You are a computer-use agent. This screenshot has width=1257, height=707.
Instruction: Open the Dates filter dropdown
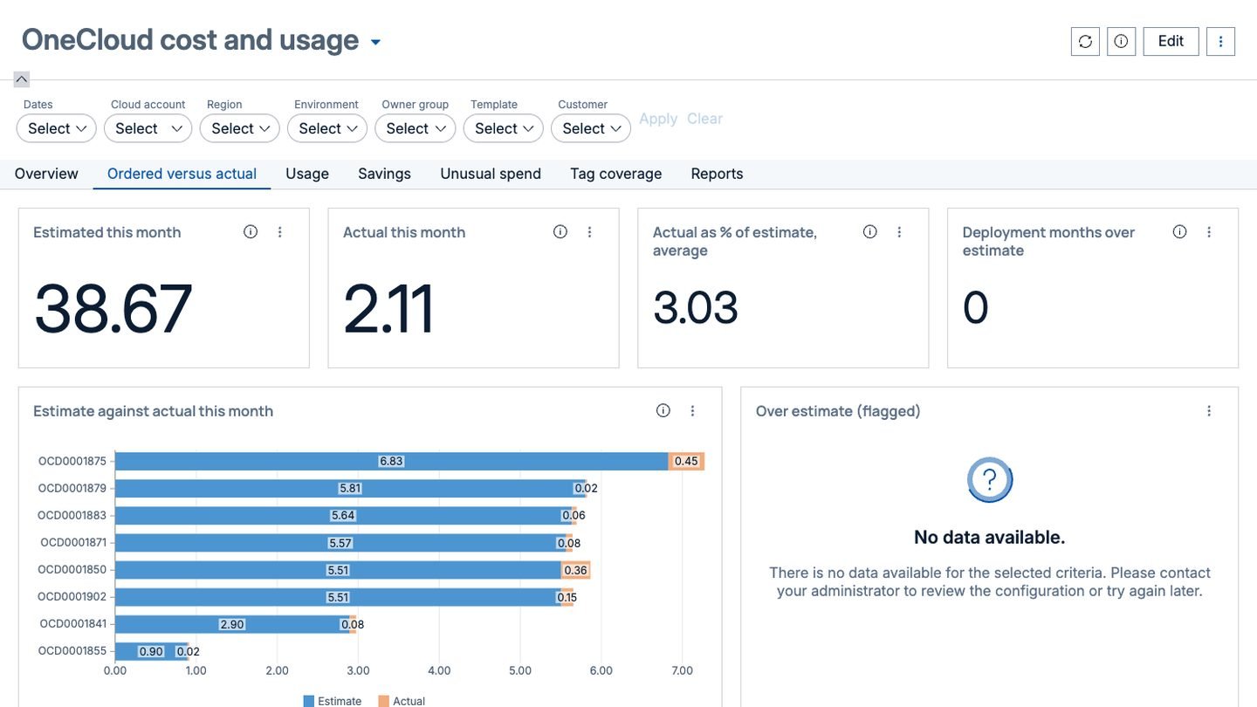[57, 128]
